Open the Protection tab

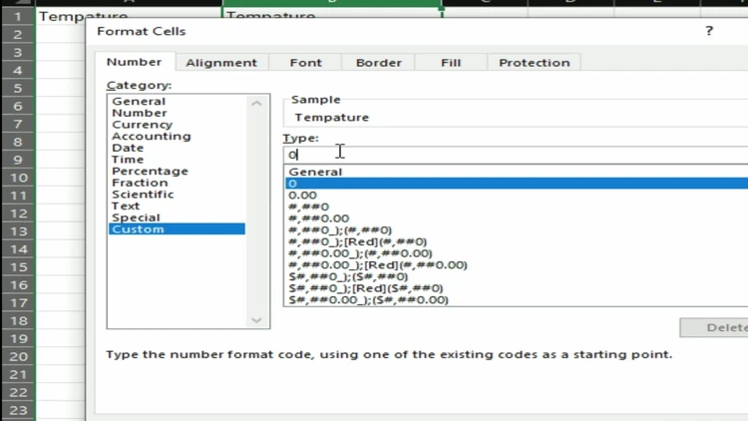point(535,63)
